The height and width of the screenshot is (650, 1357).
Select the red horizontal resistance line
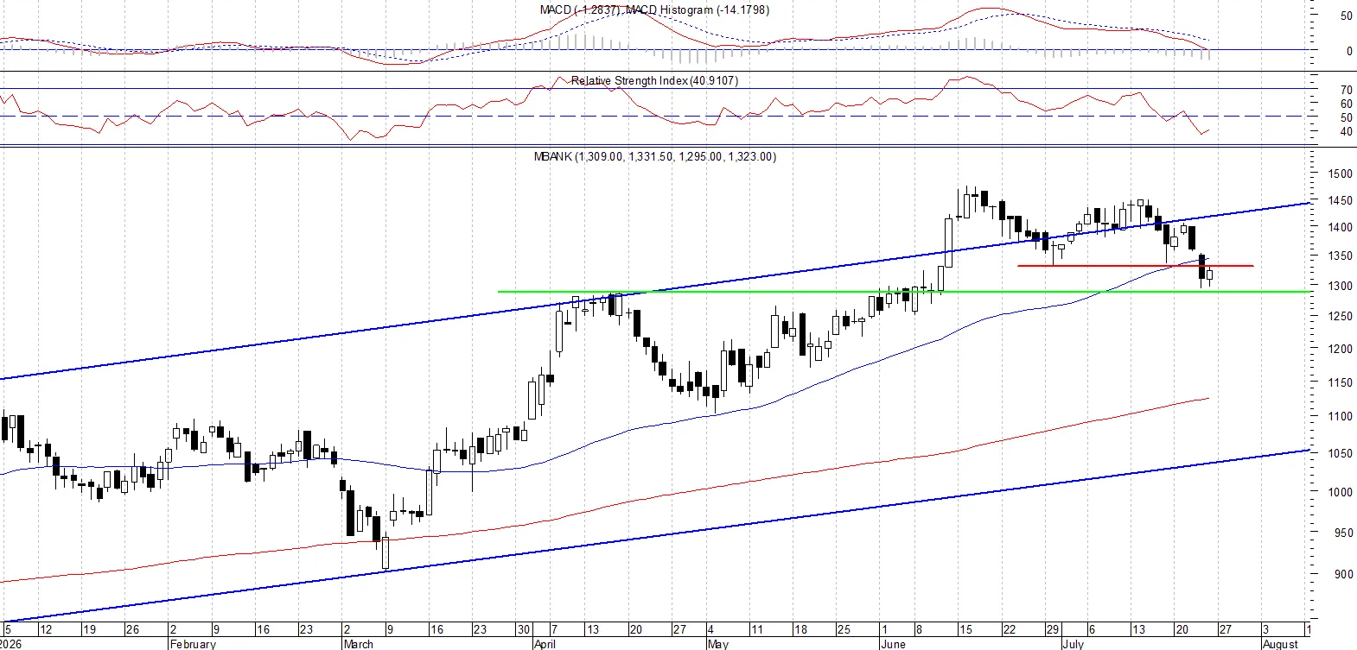(x=1135, y=266)
